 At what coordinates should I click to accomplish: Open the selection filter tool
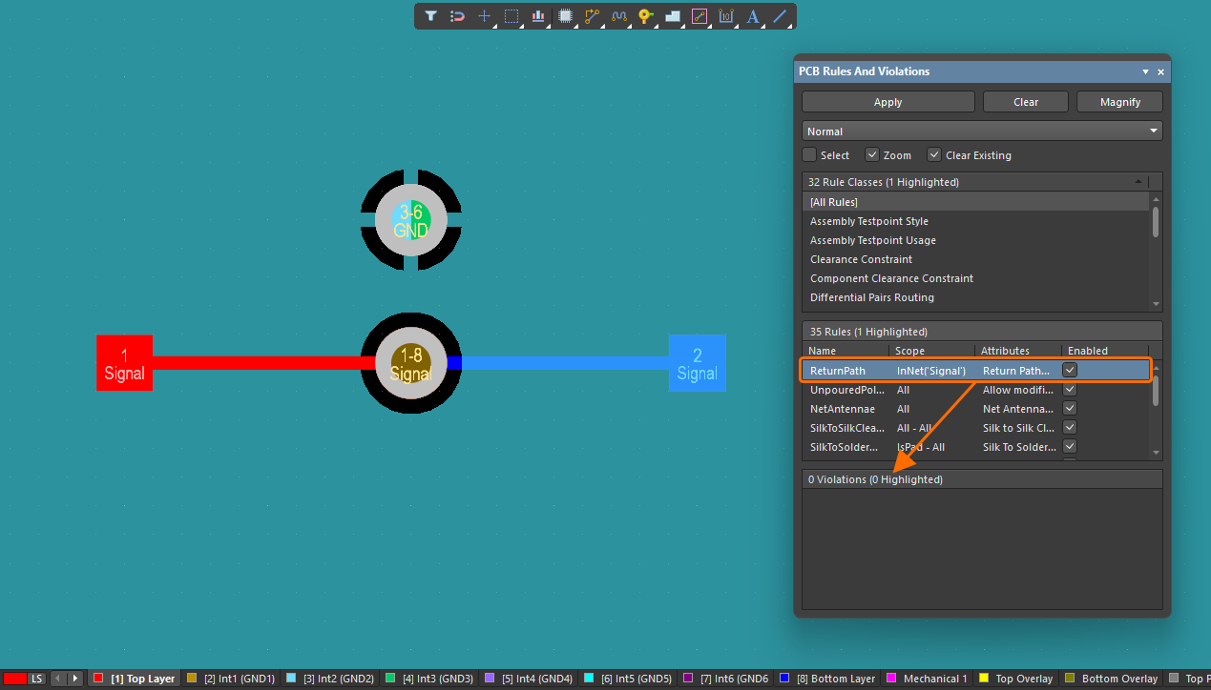coord(430,16)
